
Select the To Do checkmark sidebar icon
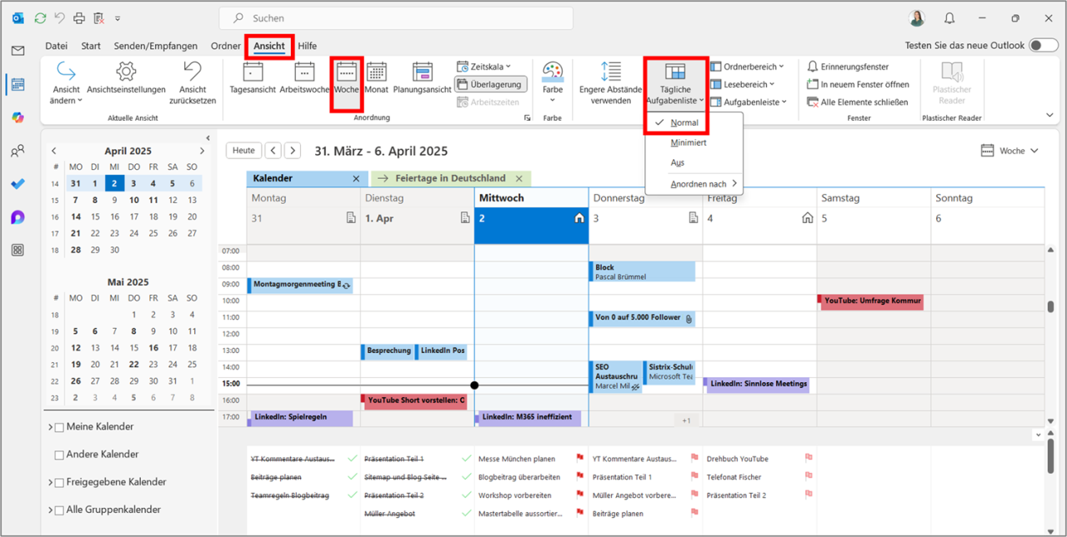coord(18,184)
